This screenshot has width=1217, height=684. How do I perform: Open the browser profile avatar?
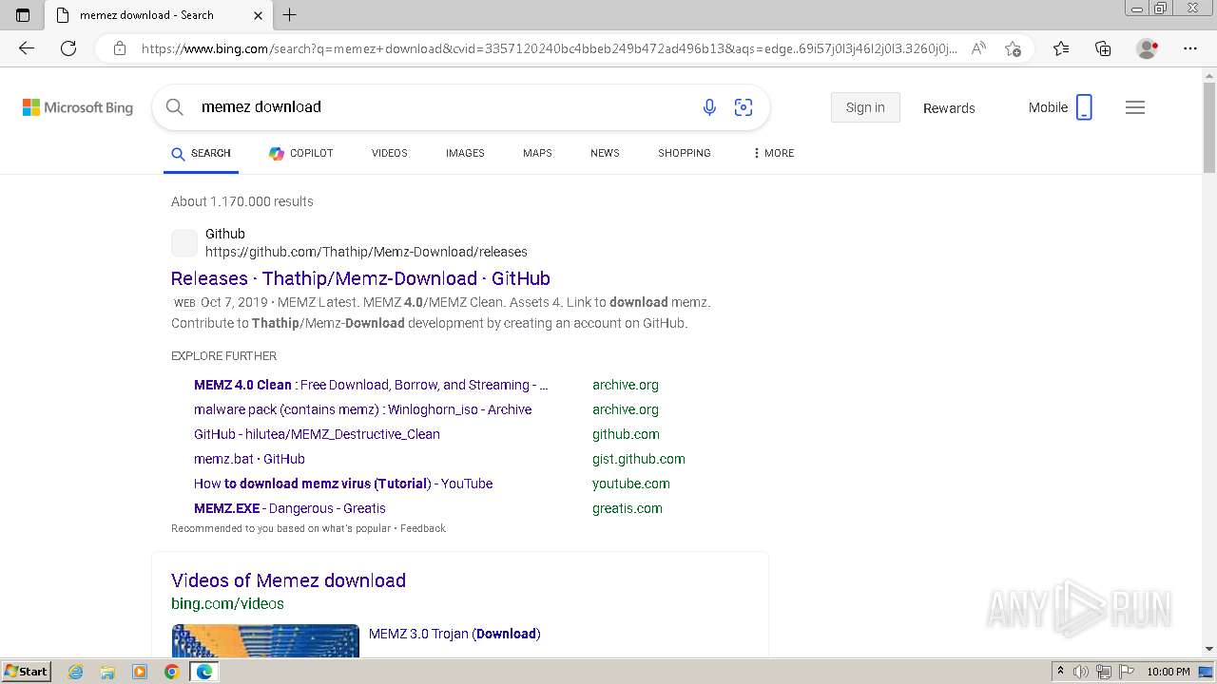click(x=1148, y=48)
